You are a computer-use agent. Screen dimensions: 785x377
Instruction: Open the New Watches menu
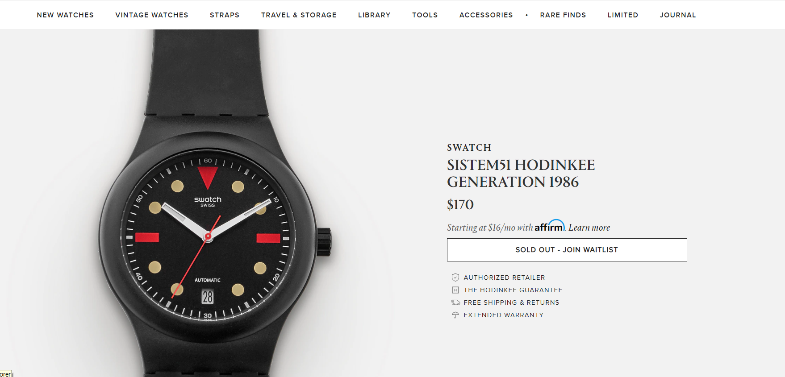[65, 15]
